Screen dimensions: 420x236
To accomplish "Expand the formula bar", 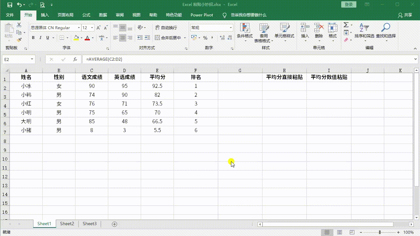I will [x=416, y=59].
